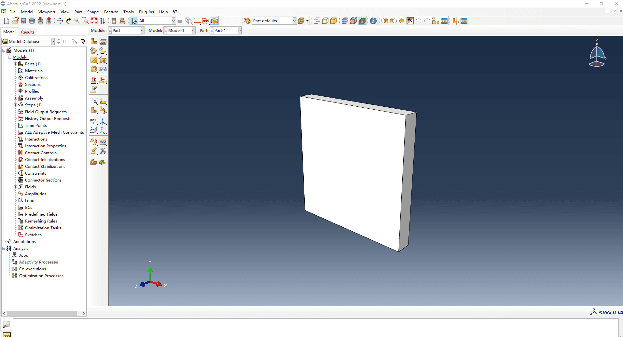This screenshot has height=337, width=623.
Task: Open the Plug-ins menu
Action: (x=146, y=12)
